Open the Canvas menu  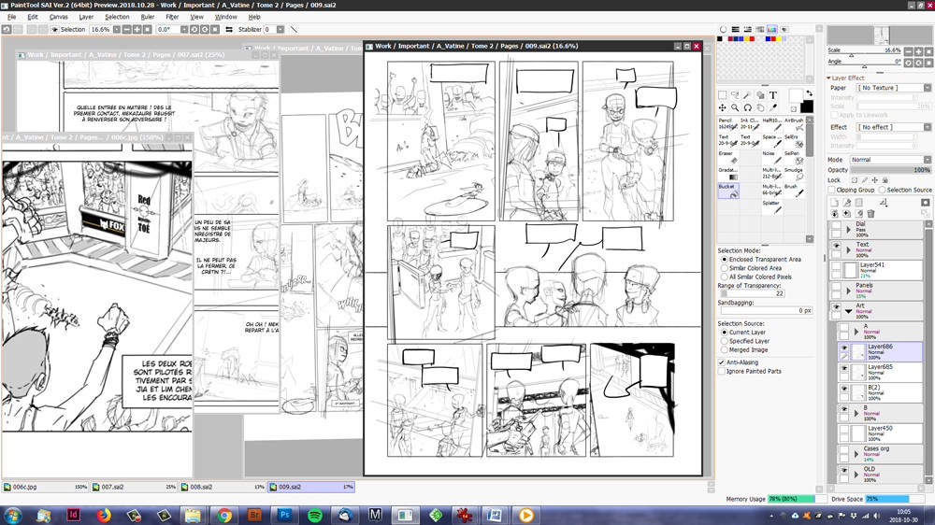click(x=58, y=17)
